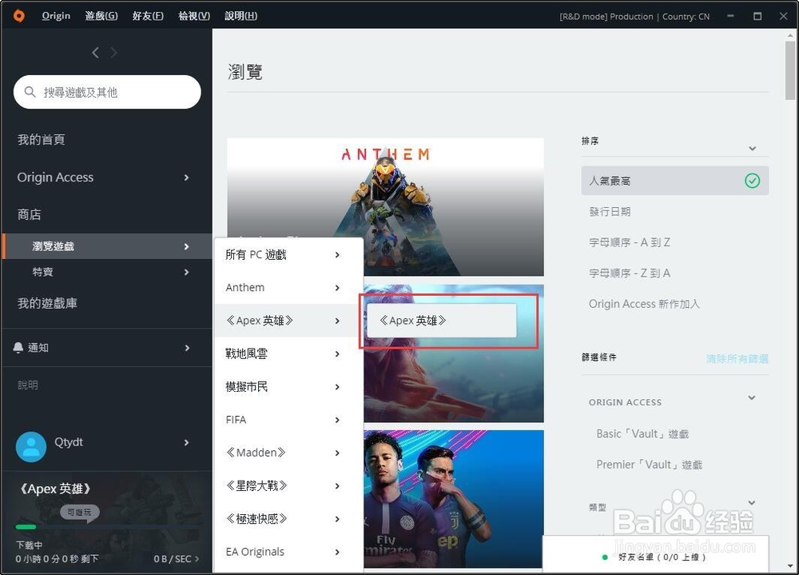Select 《極速快感》 in the flyout
This screenshot has height=575, width=799.
click(x=288, y=519)
